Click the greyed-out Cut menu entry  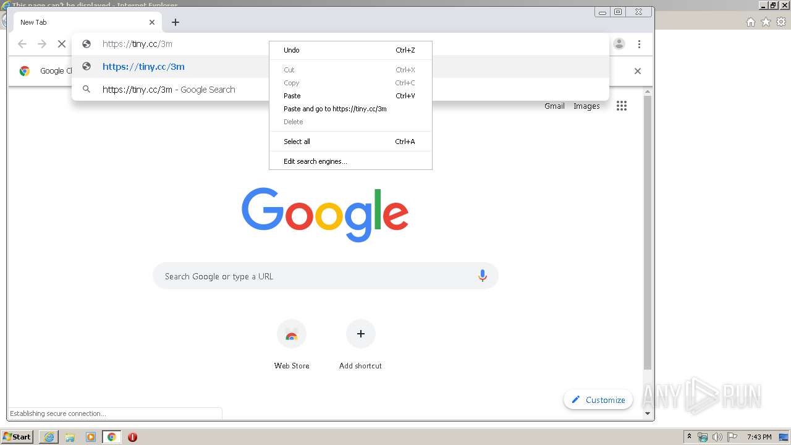[x=350, y=70]
